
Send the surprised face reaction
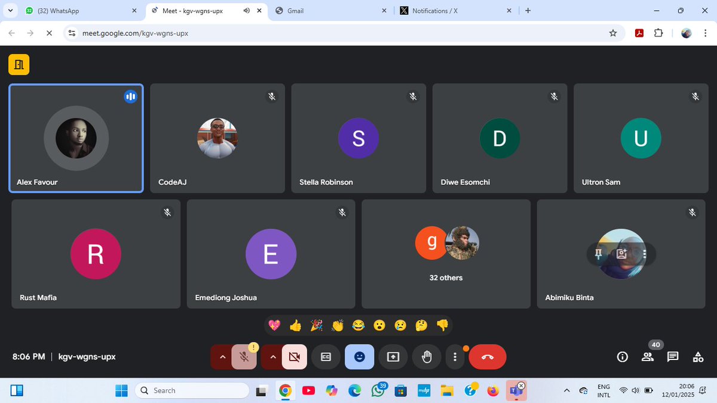point(379,325)
